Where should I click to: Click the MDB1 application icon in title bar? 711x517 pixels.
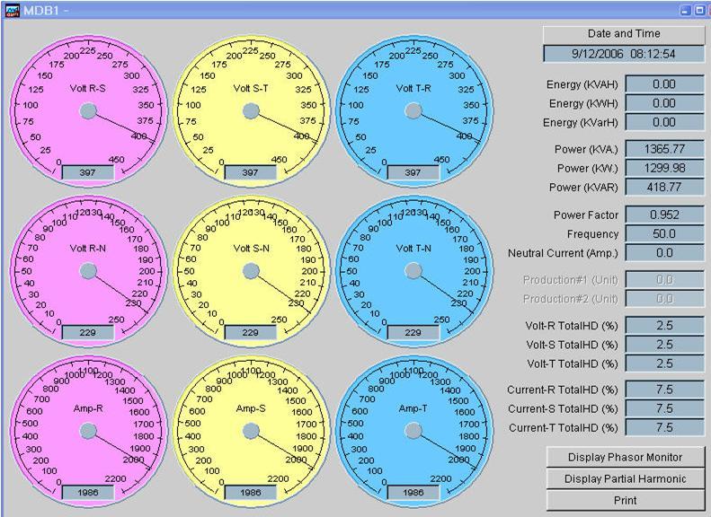pyautogui.click(x=11, y=9)
